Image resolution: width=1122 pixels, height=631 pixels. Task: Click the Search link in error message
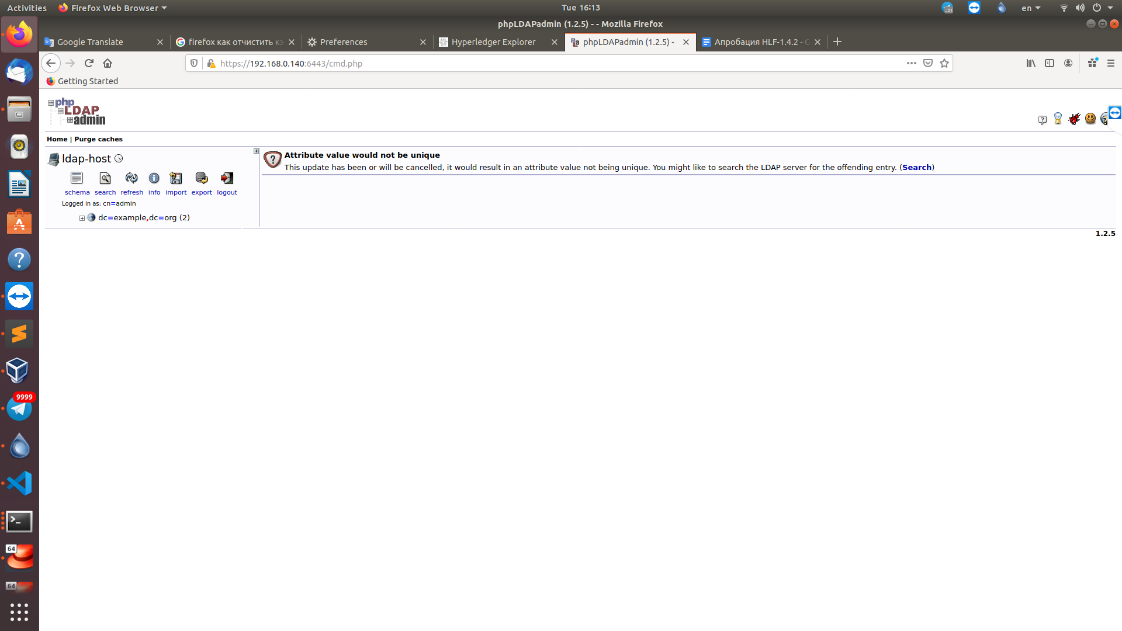[x=916, y=168]
